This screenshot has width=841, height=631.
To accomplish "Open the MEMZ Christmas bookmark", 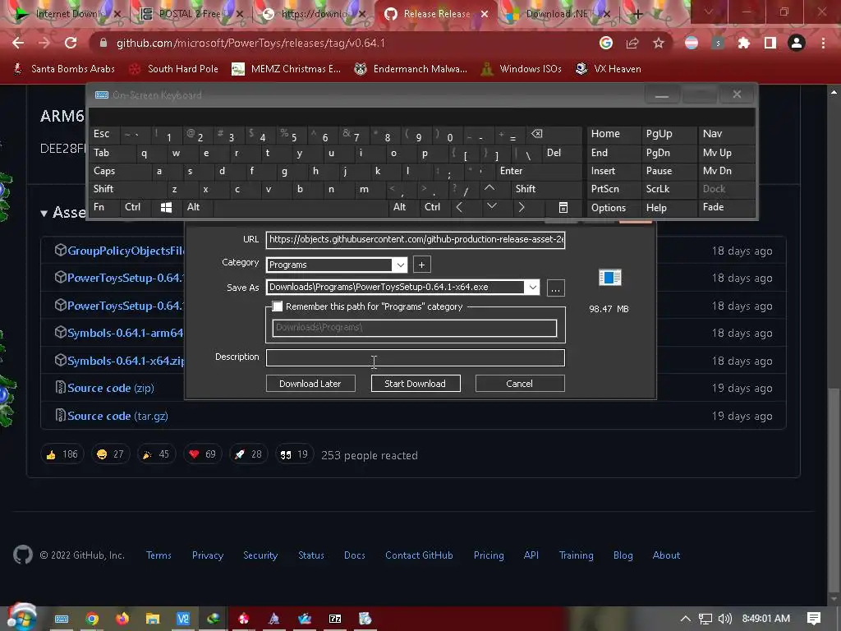I will [287, 69].
